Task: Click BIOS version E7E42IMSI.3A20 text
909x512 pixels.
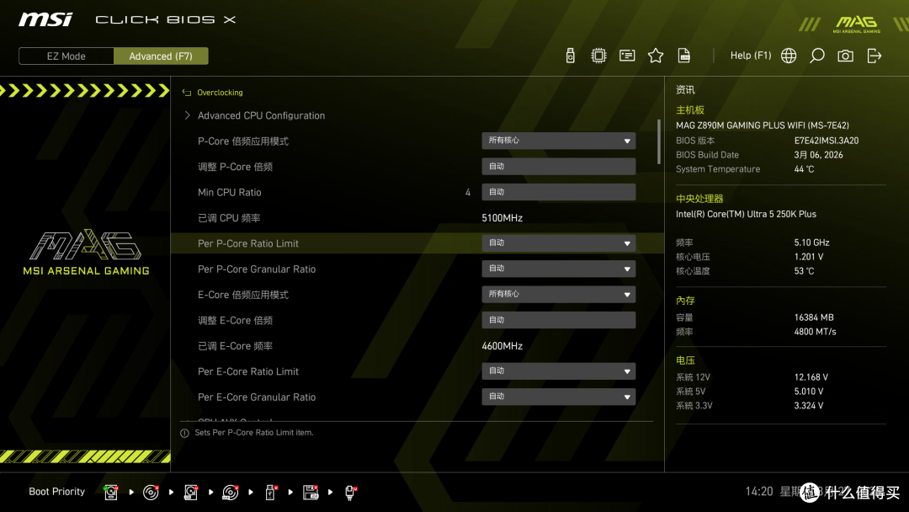Action: pos(827,141)
